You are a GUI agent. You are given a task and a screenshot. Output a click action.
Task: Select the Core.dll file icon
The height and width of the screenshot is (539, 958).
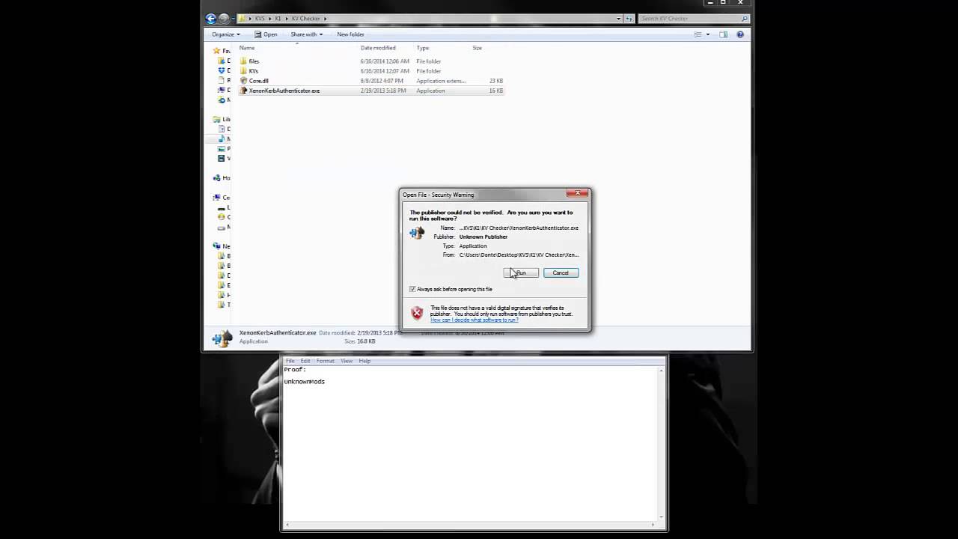[243, 81]
